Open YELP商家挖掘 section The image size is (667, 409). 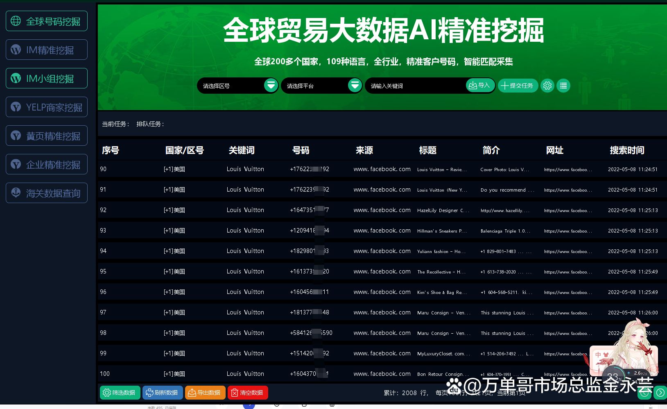(x=47, y=107)
